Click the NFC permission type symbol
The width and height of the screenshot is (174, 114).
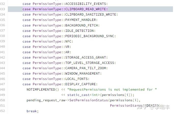point(68,41)
